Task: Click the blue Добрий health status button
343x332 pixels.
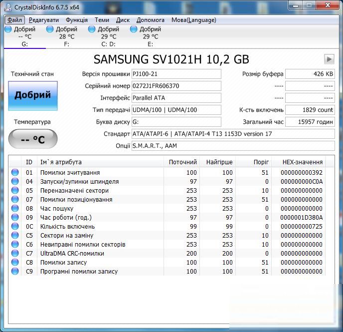Action: point(33,95)
